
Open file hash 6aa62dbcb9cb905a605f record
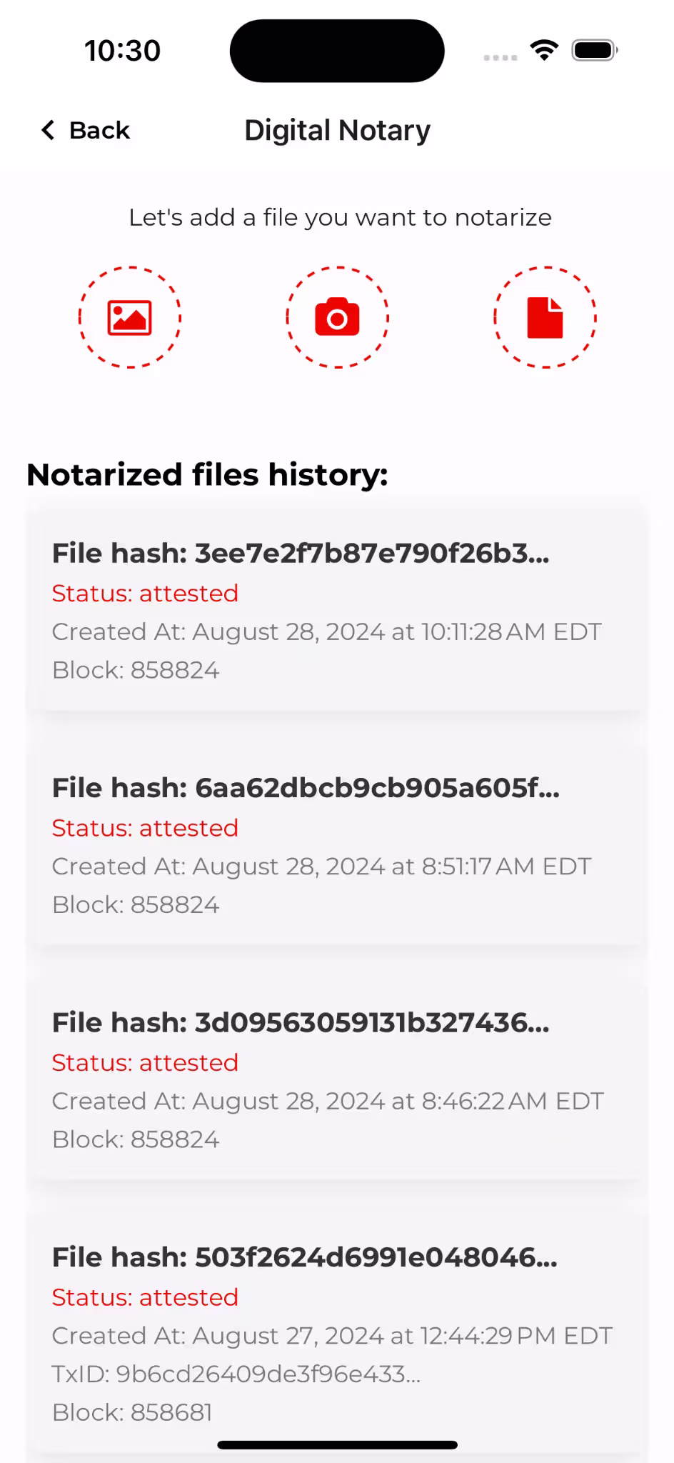pos(306,788)
